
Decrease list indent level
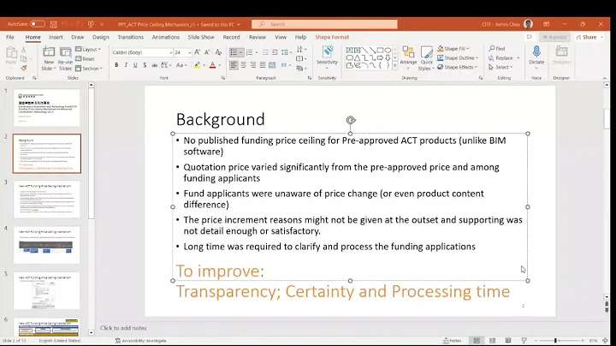click(x=265, y=52)
